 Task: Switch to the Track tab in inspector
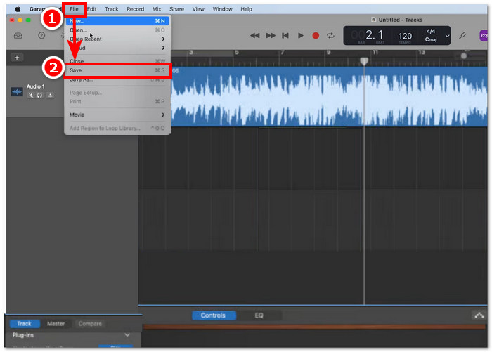pyautogui.click(x=25, y=323)
